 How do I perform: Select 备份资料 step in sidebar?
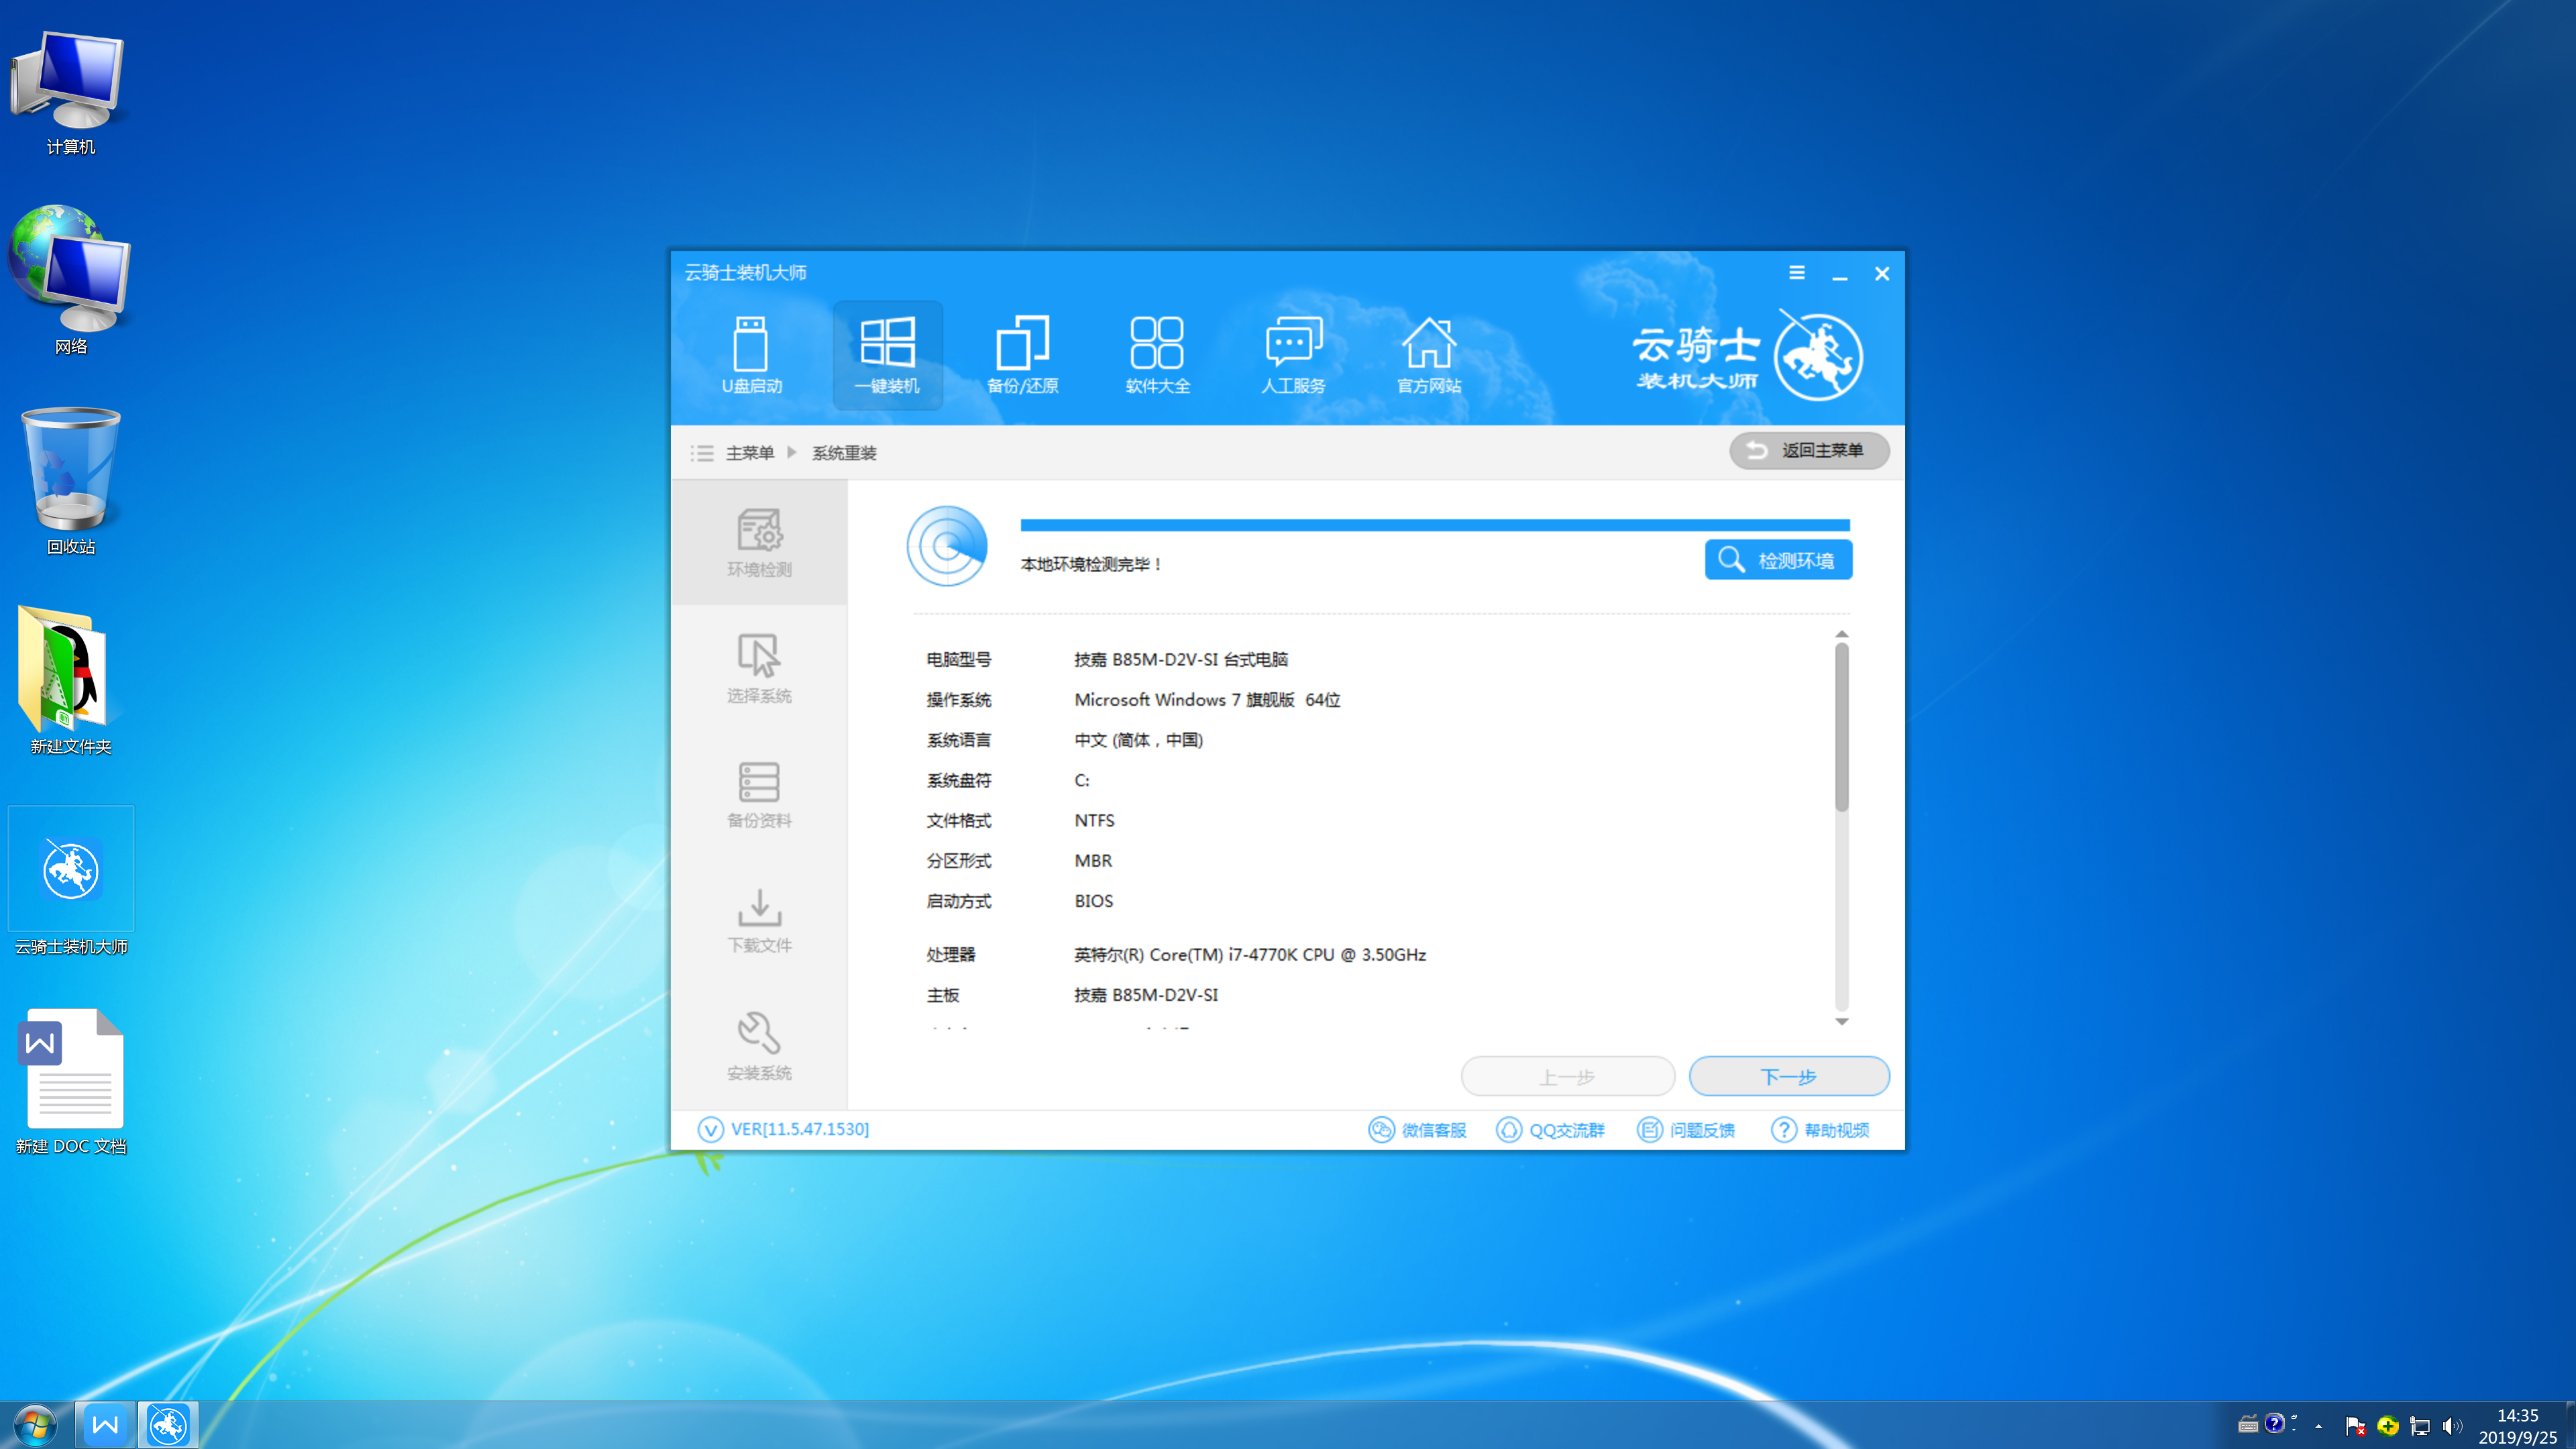[x=759, y=794]
